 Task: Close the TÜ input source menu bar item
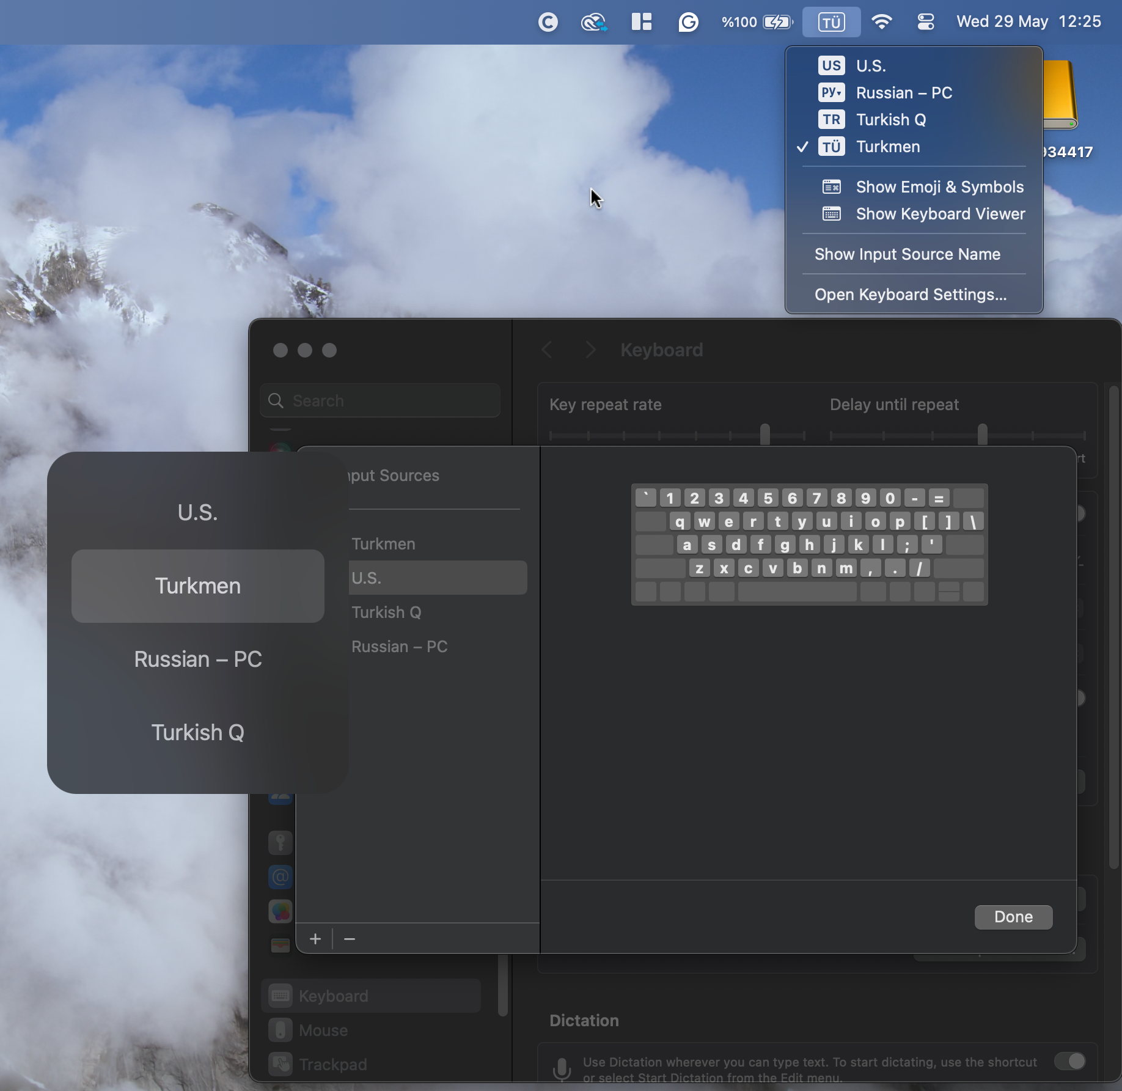tap(831, 23)
